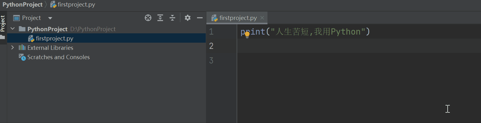Click the yellow intention lightbulb icon
Viewport: 481px width, 123px height.
[x=247, y=35]
